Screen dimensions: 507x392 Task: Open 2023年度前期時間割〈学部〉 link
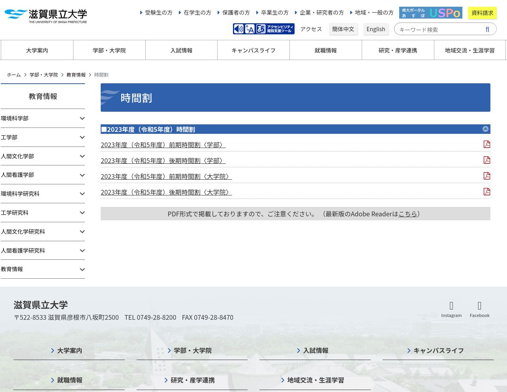(x=163, y=145)
